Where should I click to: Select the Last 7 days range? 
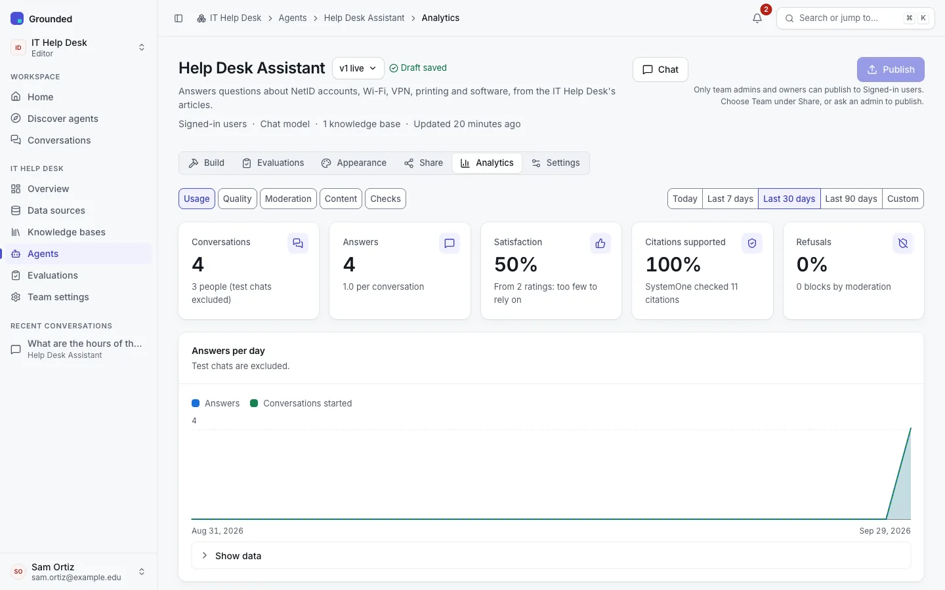[730, 199]
